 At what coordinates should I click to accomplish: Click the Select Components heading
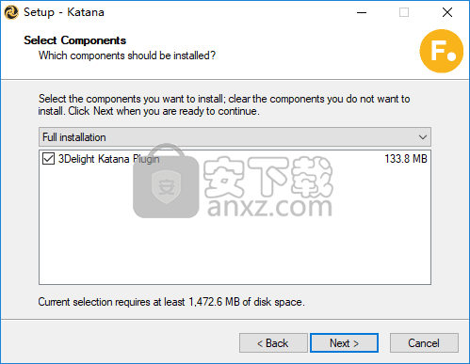click(x=74, y=40)
